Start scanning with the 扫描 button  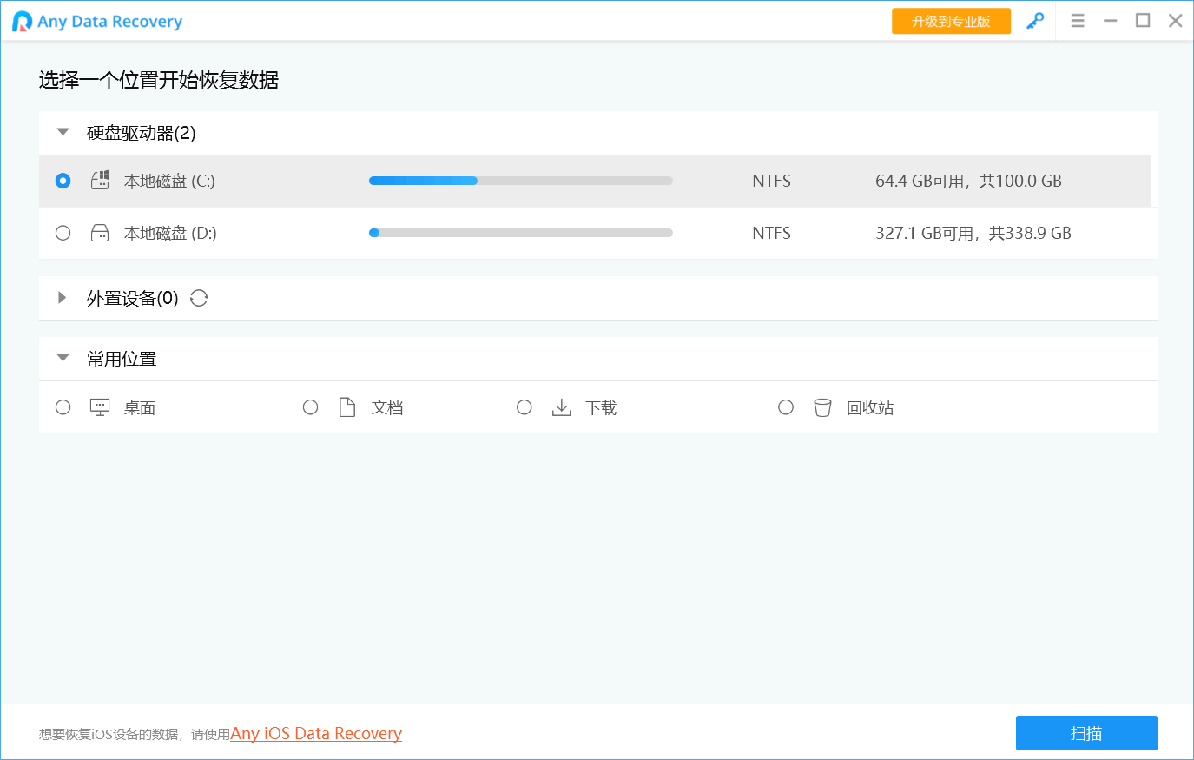1086,733
